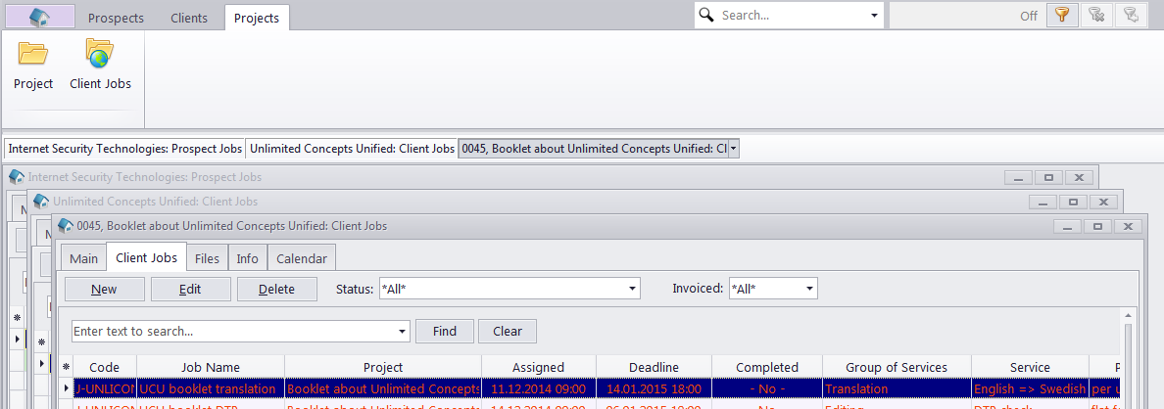1164x409 pixels.
Task: Click the 0045 Booklet window title icon
Action: pyautogui.click(x=66, y=225)
